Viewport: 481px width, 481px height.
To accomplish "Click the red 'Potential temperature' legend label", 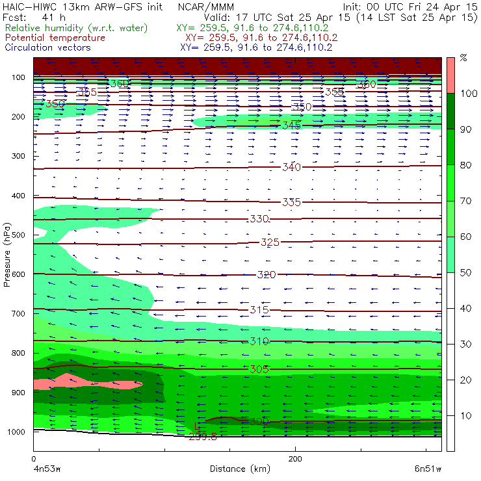I will coord(55,38).
